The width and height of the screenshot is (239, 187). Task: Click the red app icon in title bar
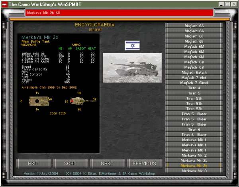4,4
